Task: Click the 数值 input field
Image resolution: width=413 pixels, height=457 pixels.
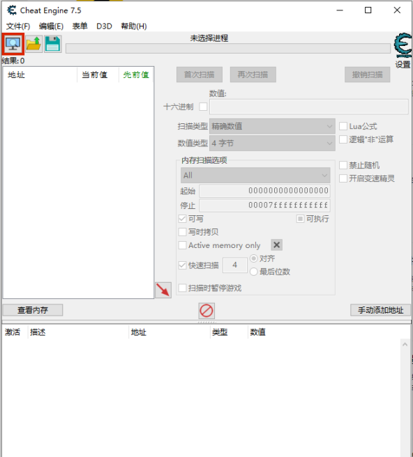Action: tap(309, 107)
